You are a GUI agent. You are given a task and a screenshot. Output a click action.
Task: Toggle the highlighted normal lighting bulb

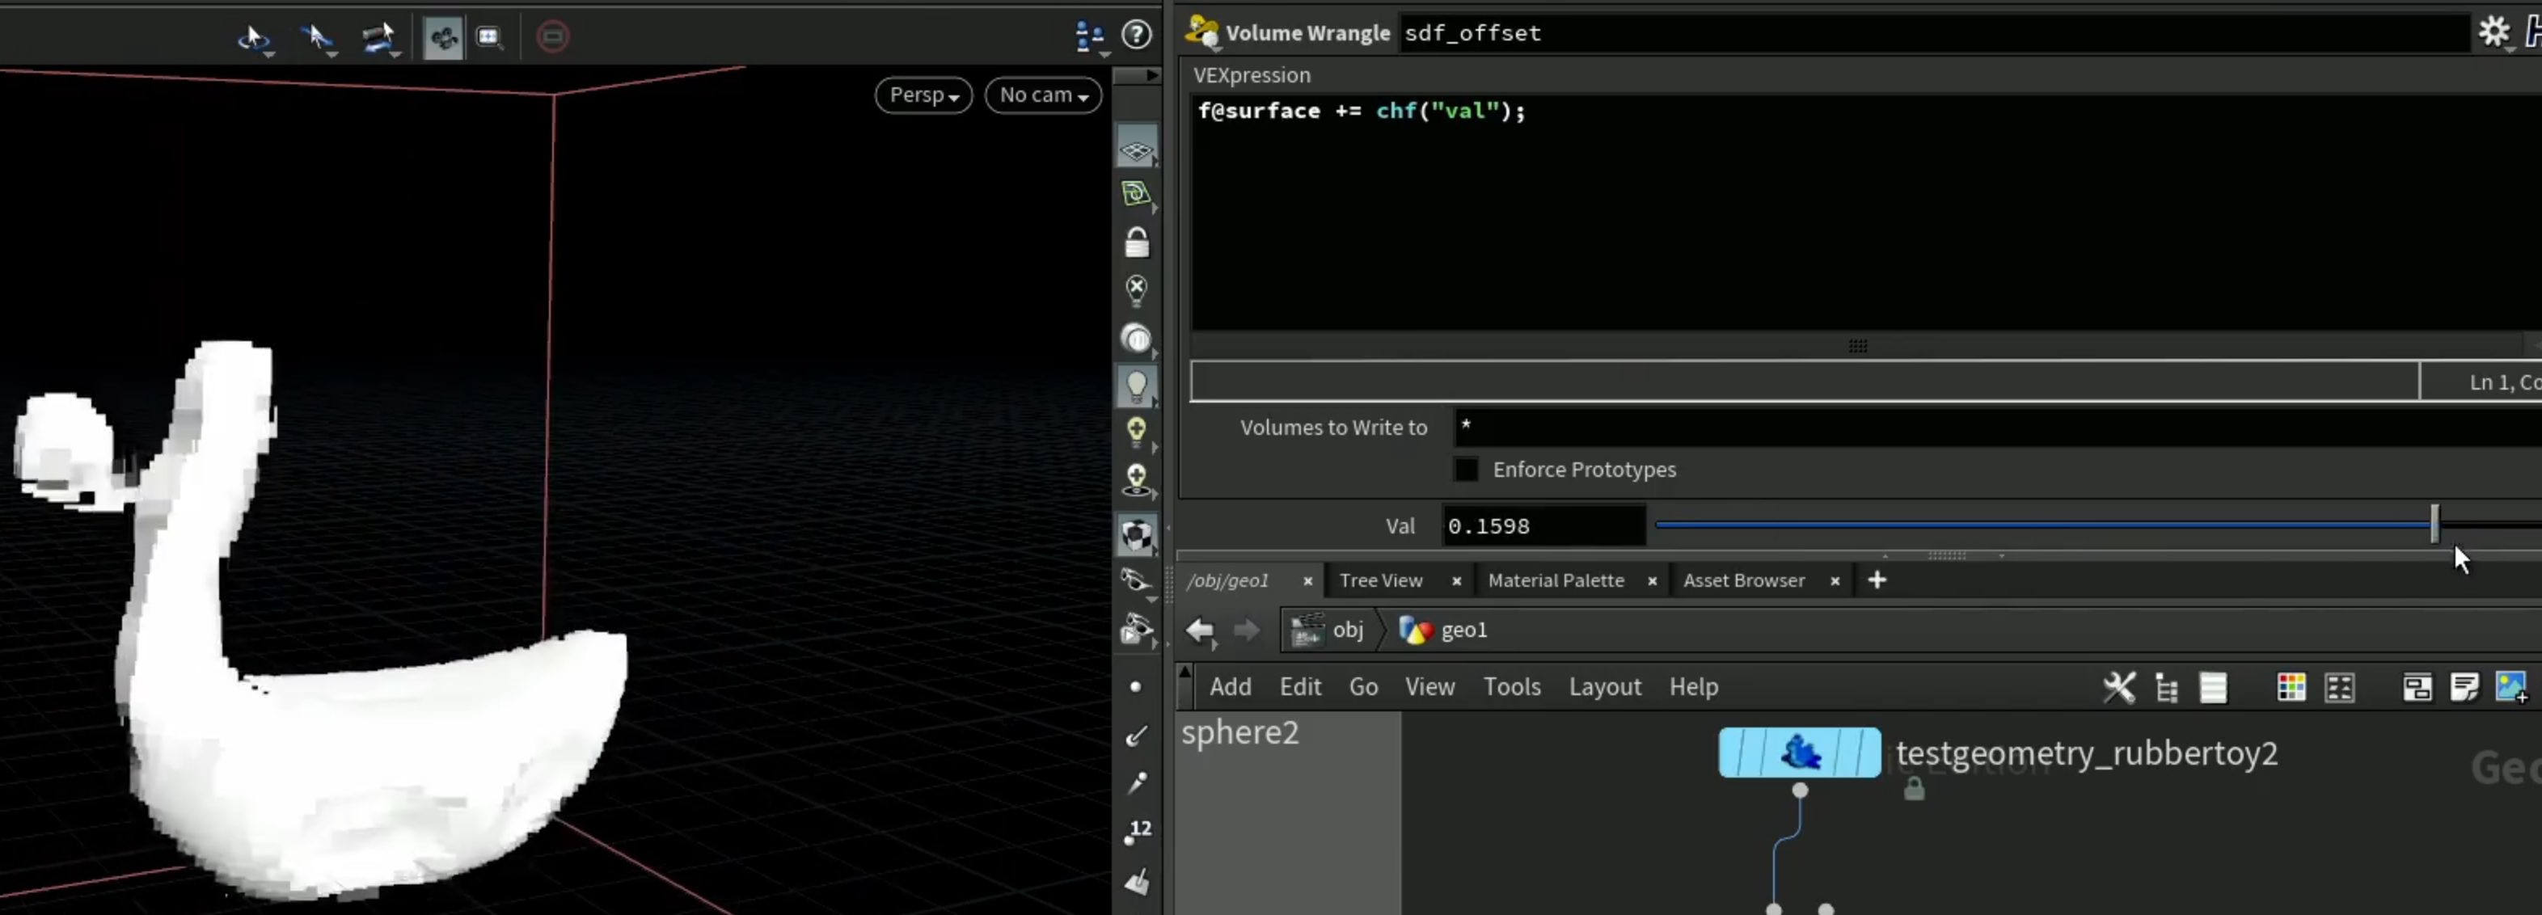tap(1137, 386)
